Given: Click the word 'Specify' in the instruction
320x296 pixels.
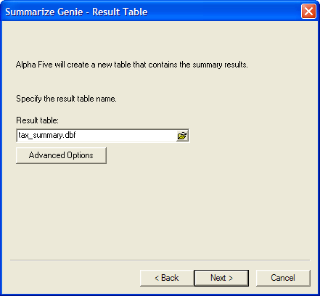Looking at the screenshot, I should pos(29,99).
